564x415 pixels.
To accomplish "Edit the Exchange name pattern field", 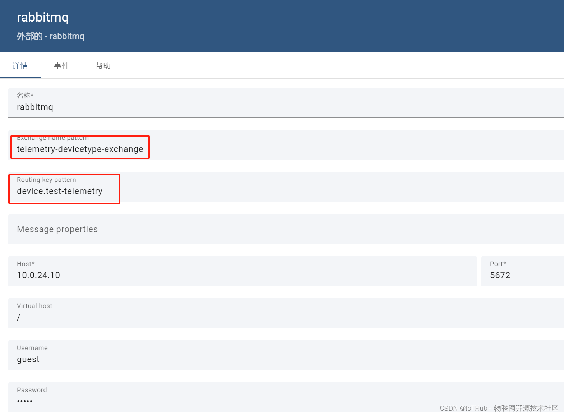I will click(286, 145).
